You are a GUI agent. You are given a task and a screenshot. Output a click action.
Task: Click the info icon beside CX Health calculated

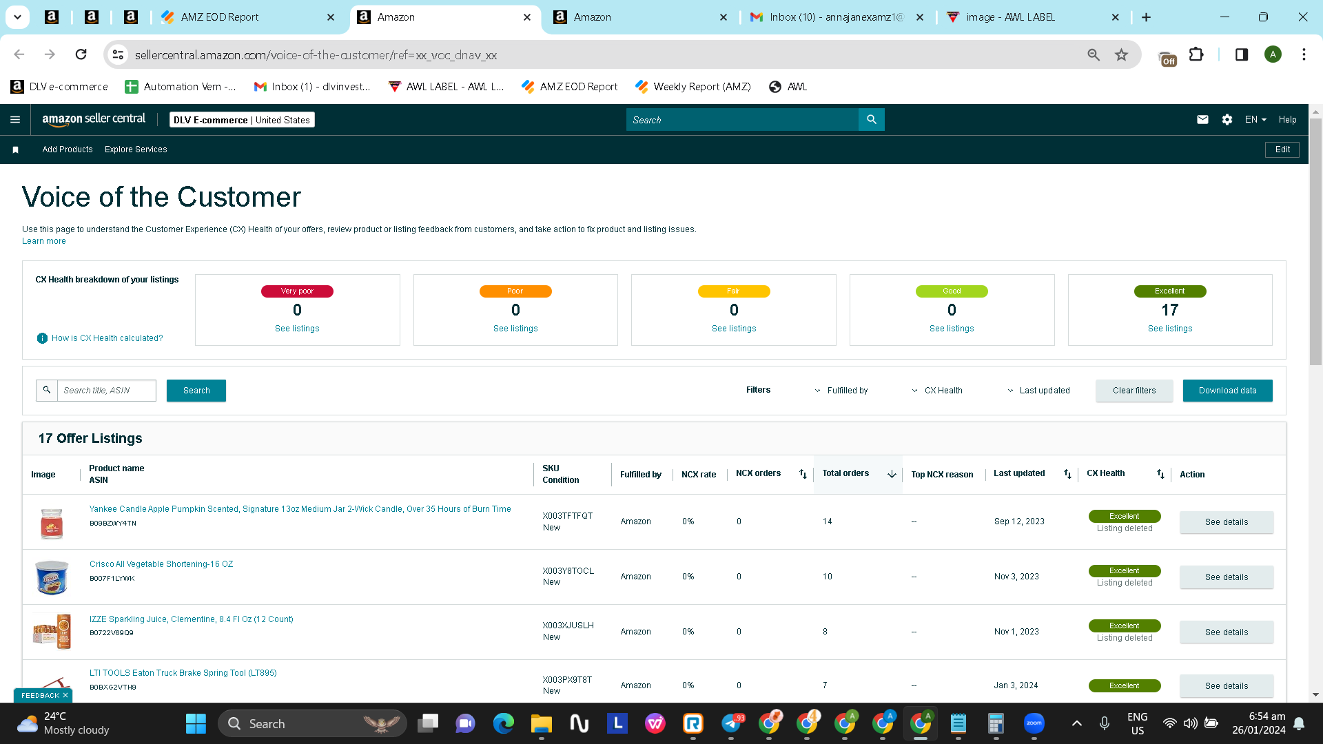point(42,338)
